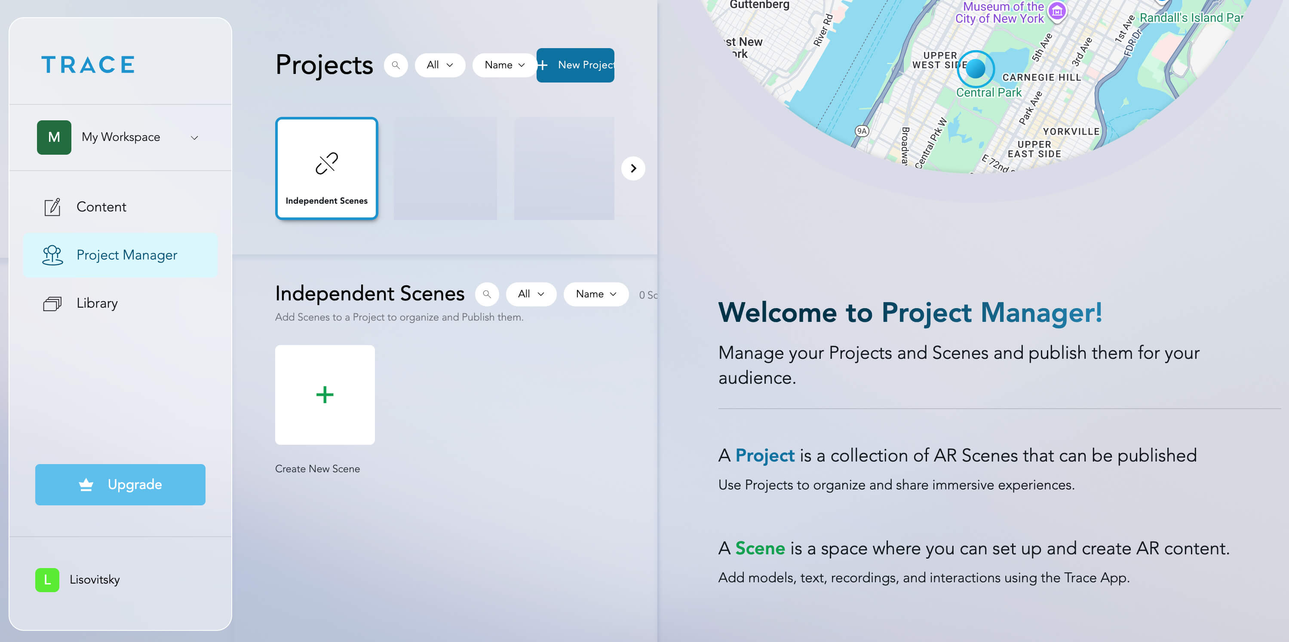The height and width of the screenshot is (642, 1289).
Task: Open the Projects All filter dropdown
Action: click(439, 65)
